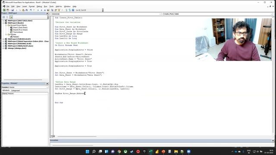
Task: Expand the first VBAProject node in the tree
Action: tap(3, 21)
